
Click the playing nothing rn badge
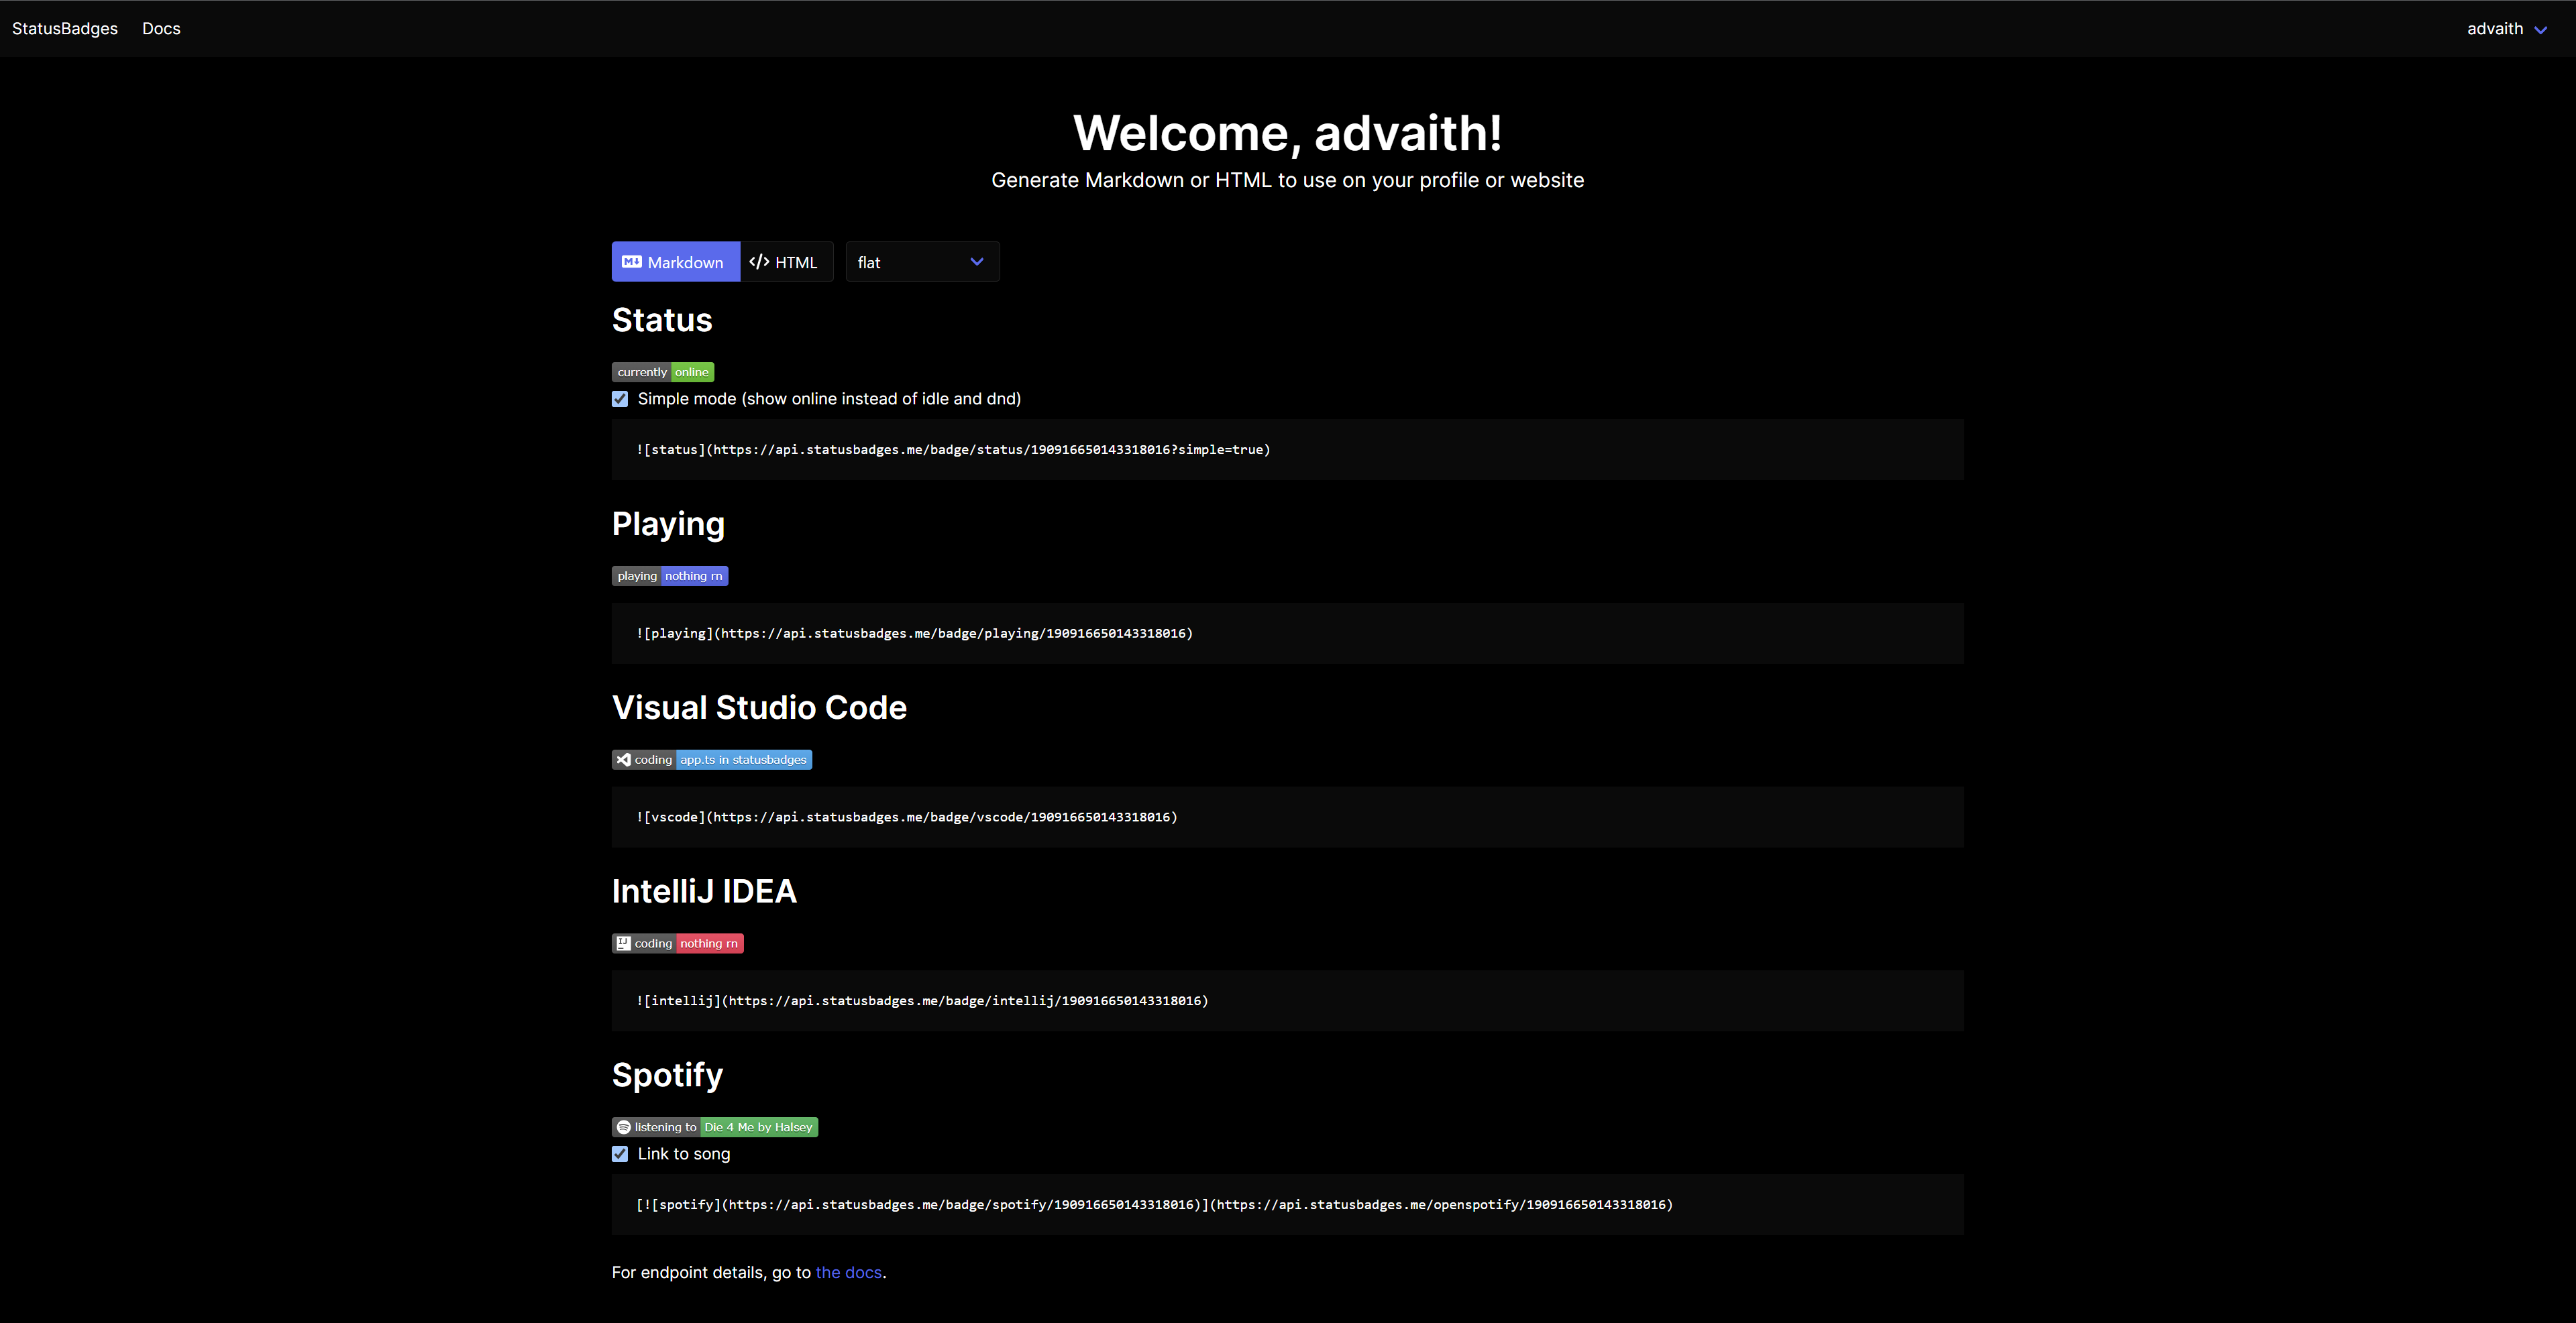(x=670, y=575)
